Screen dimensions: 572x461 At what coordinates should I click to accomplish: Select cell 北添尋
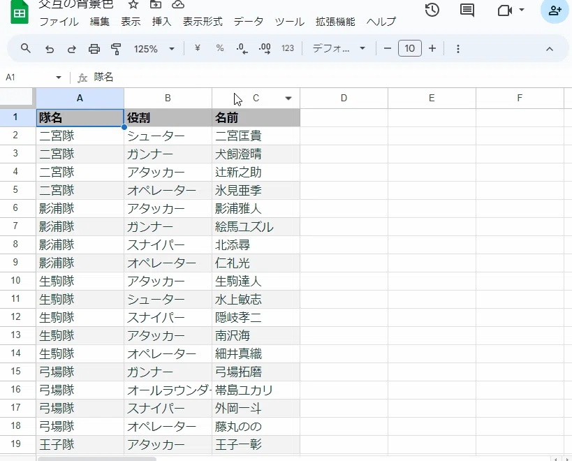point(256,244)
